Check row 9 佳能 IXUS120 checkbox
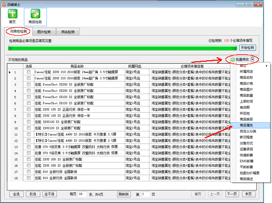Image resolution: width=272 pixels, height=203 pixels. 29,122
